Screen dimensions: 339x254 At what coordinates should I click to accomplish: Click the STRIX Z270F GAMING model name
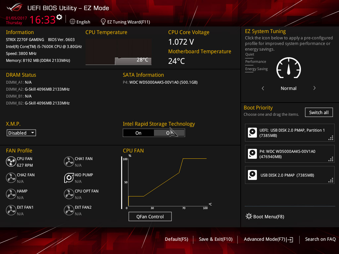point(25,40)
